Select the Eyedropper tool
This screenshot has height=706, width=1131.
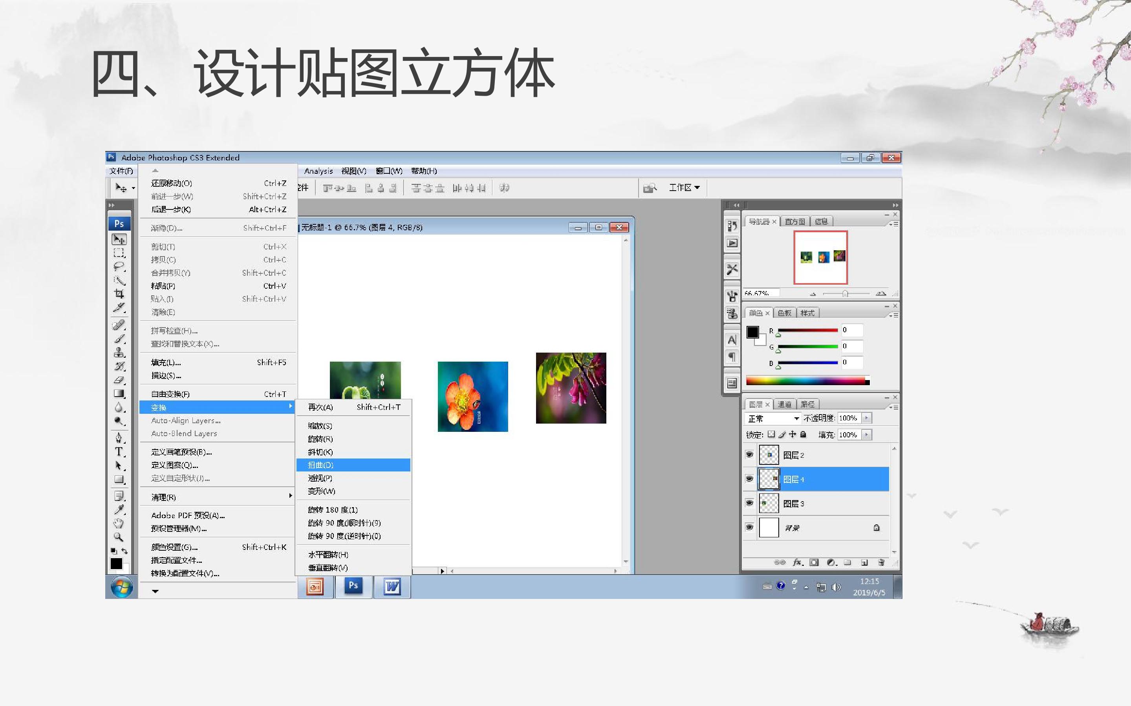coord(119,509)
